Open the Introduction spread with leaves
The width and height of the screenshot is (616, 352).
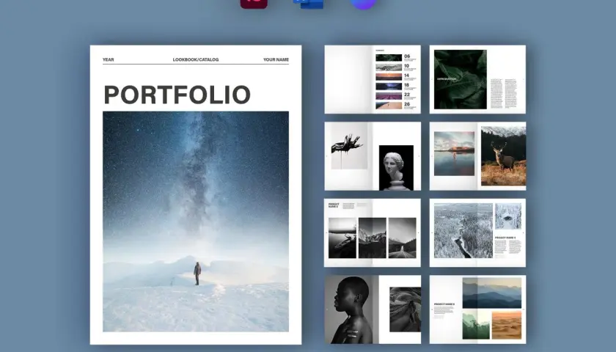pyautogui.click(x=477, y=79)
